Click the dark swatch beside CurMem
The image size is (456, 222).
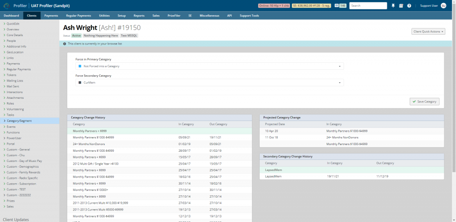(x=80, y=82)
